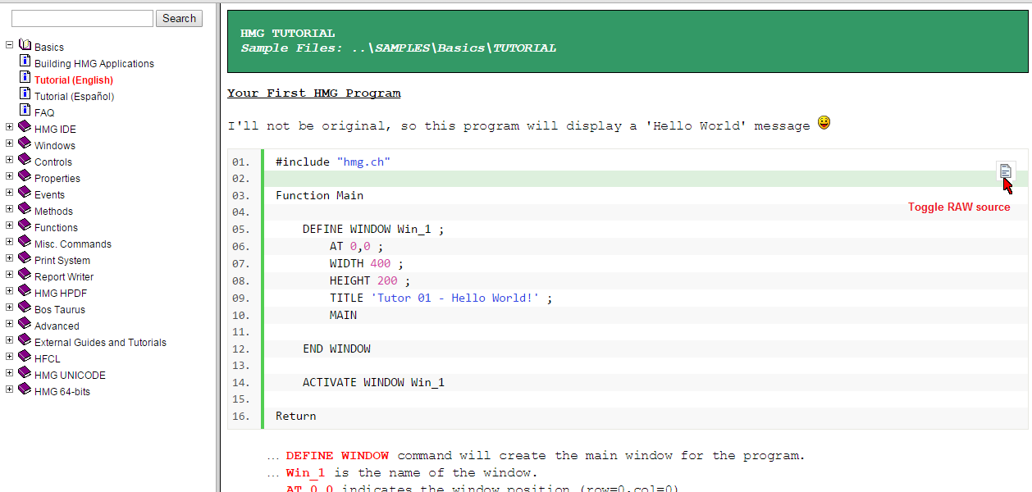Click the 'ACTIVATE WINDOW Win_1' code line
The width and height of the screenshot is (1032, 492).
[373, 382]
